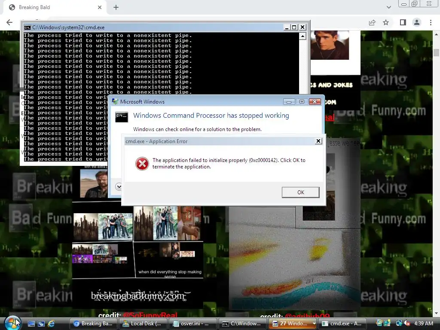Open the Windows Start orb
The image size is (440, 330).
[12, 323]
